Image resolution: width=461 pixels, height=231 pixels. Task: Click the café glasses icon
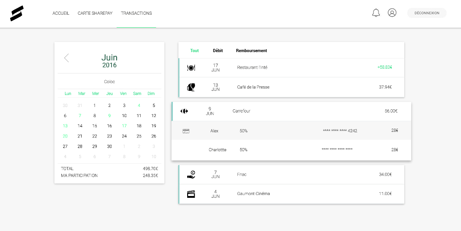pos(191,87)
